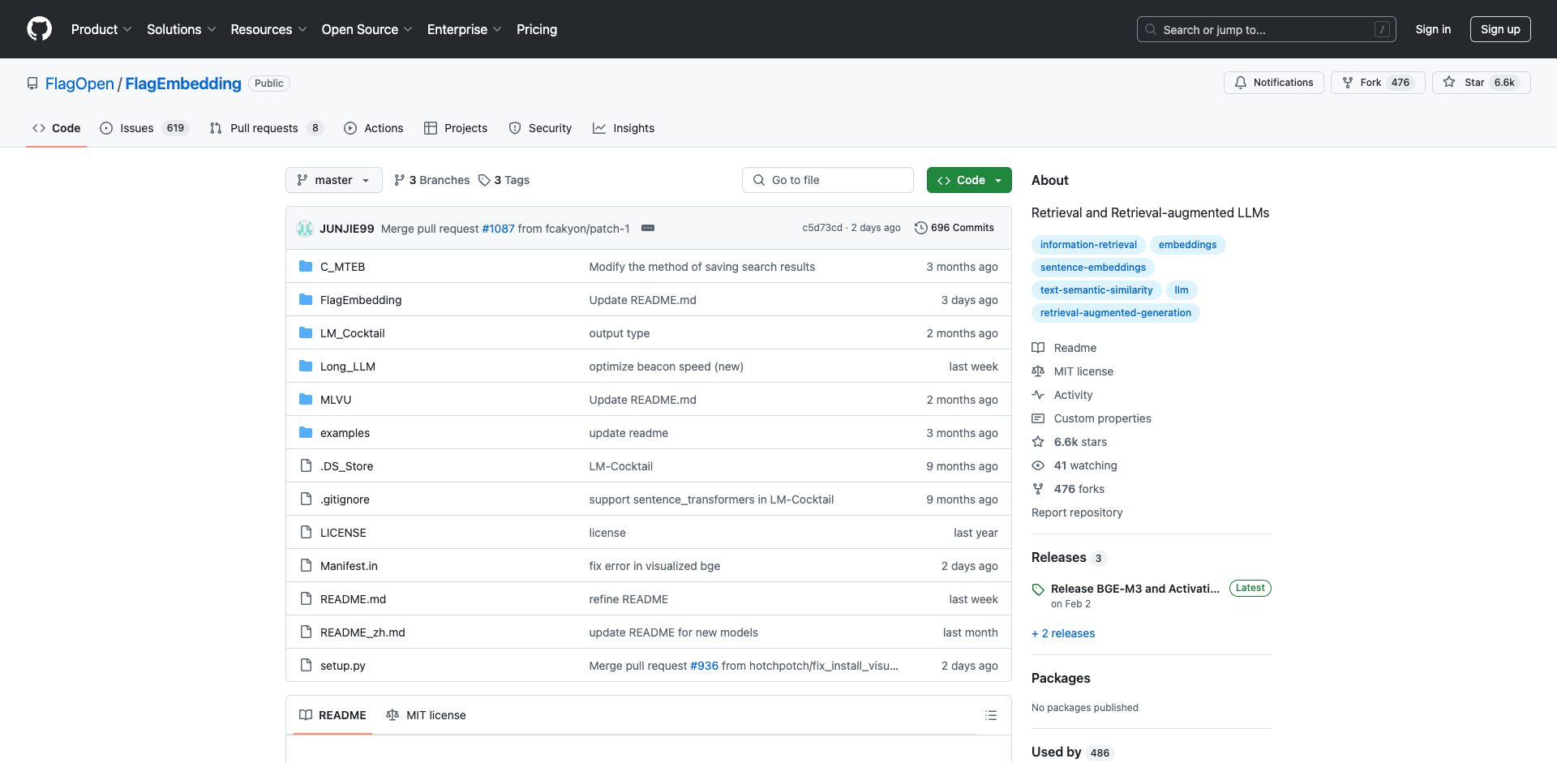Switch to the Issues tab
1557x763 pixels.
click(x=144, y=128)
